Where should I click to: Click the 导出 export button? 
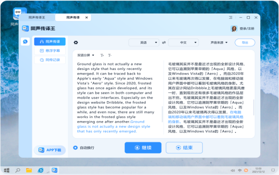pos(245,43)
